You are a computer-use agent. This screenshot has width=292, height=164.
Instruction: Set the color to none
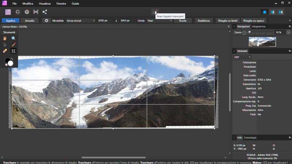point(6,65)
